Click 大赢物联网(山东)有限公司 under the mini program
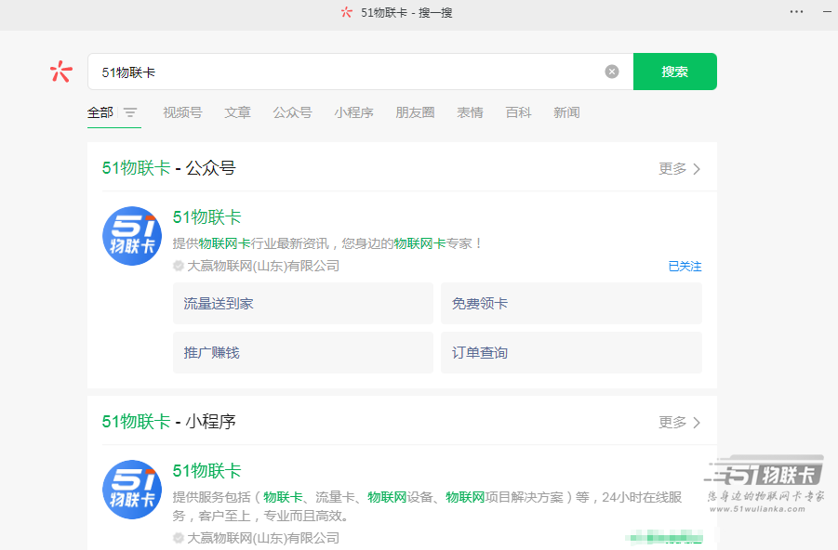The image size is (838, 550). pos(263,538)
